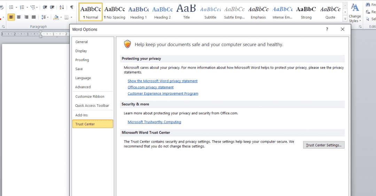Apply the Strong style
Image resolution: width=376 pixels, height=196 pixels.
[306, 12]
